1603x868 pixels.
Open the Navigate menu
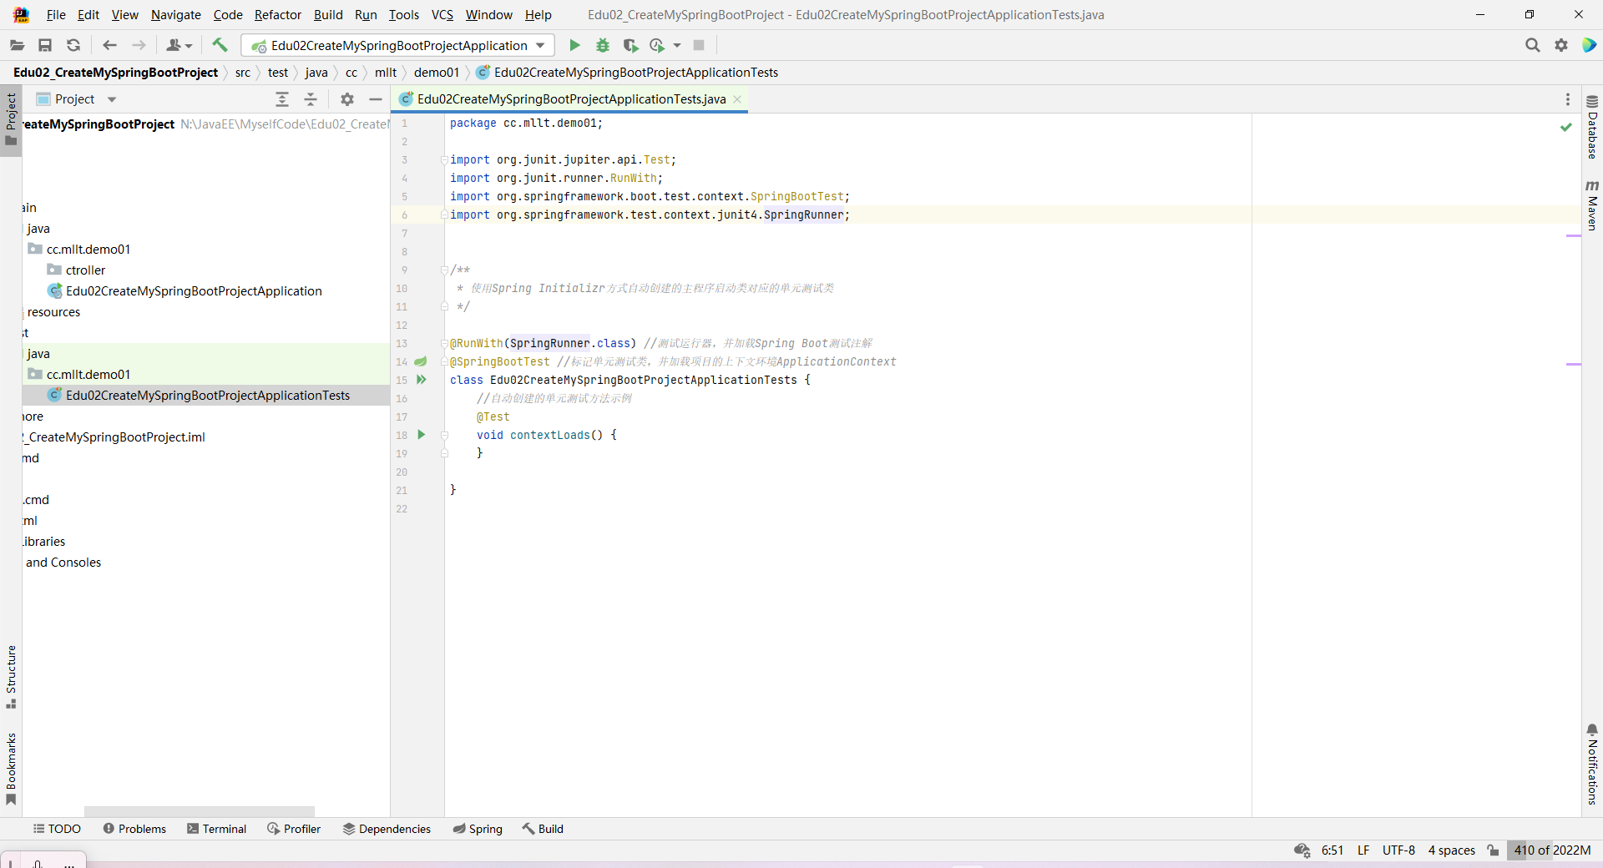[x=175, y=14]
